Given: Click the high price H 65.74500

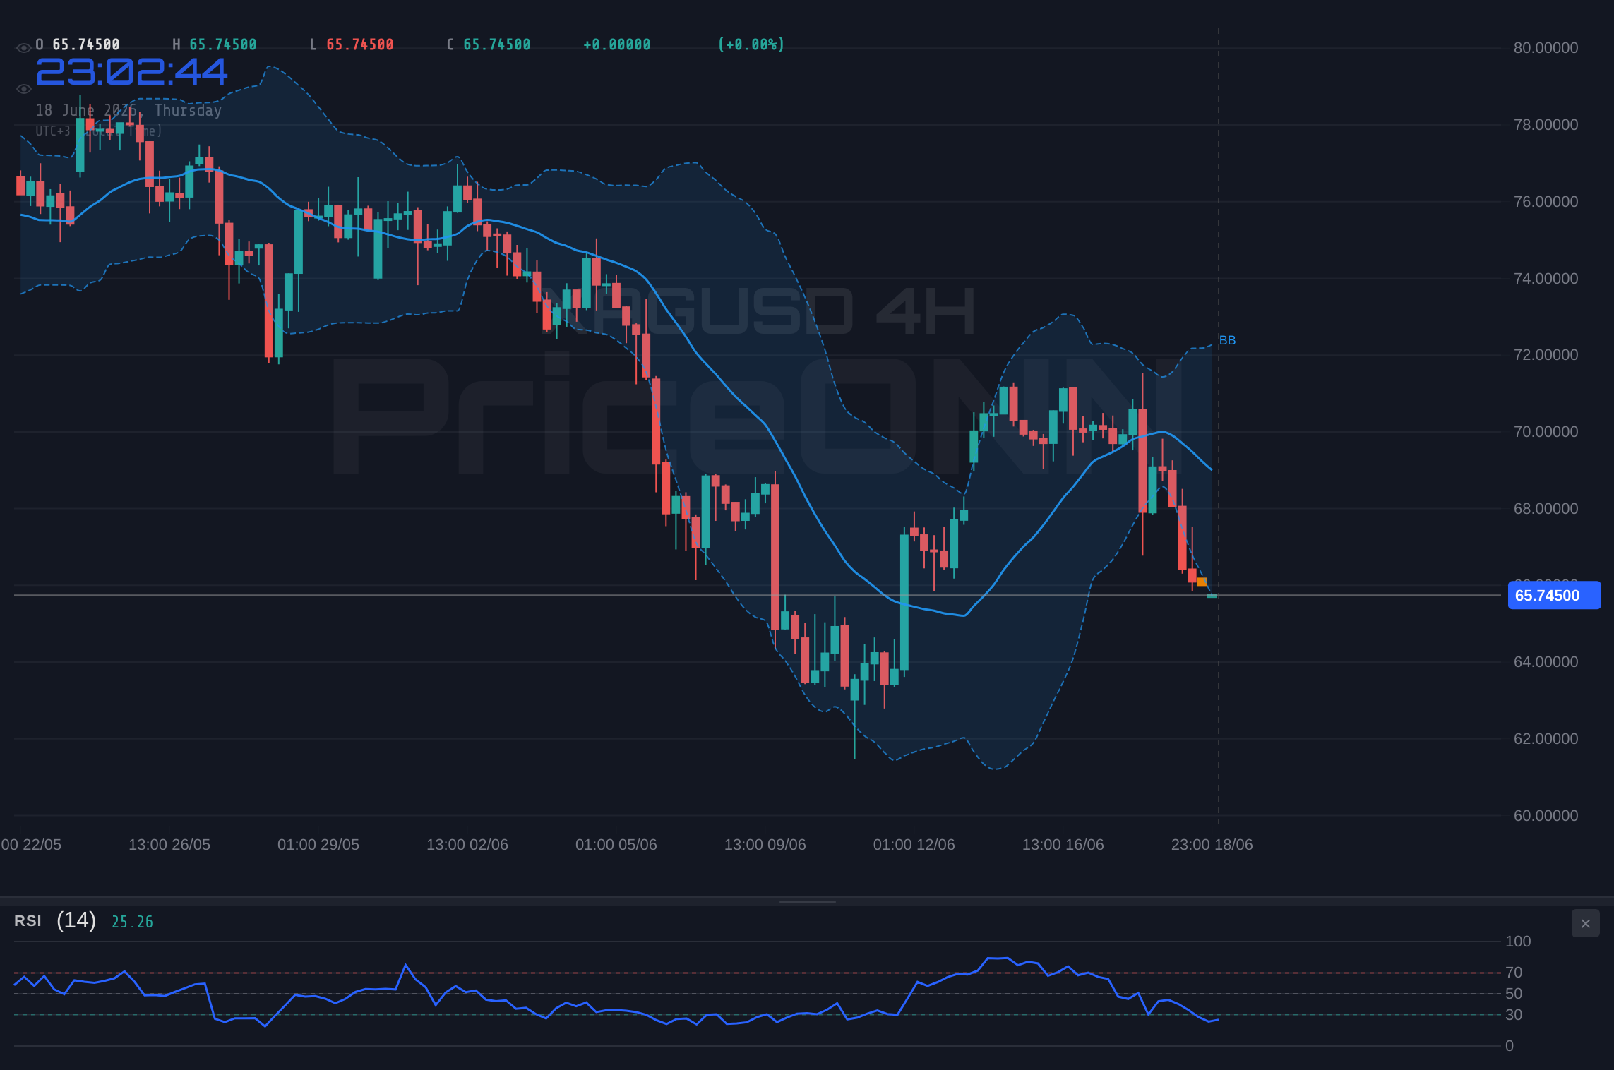Looking at the screenshot, I should (215, 44).
